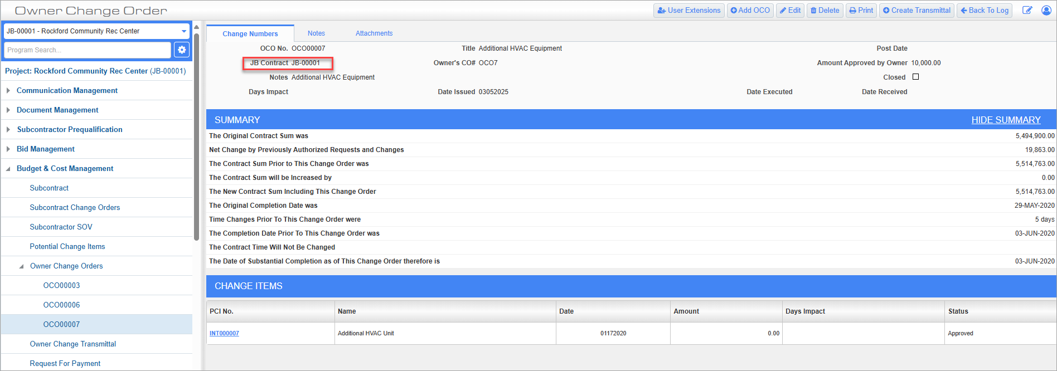Delete the current owner change order

[825, 11]
